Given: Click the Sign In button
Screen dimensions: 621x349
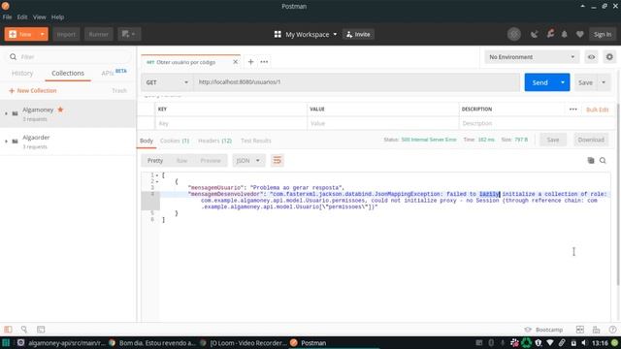Looking at the screenshot, I should pyautogui.click(x=603, y=35).
